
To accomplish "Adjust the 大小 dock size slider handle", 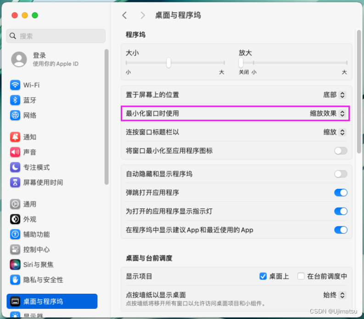I will (168, 63).
